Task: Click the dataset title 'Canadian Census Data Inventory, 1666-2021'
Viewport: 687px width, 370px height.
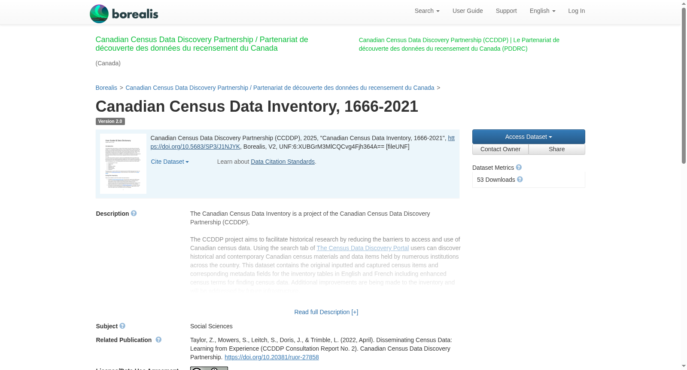Action: tap(257, 106)
